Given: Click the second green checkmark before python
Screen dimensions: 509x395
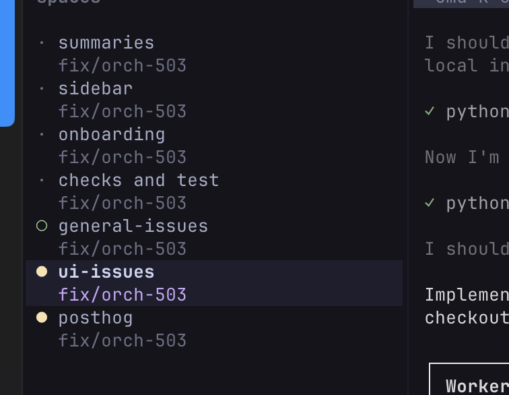Looking at the screenshot, I should pyautogui.click(x=430, y=203).
